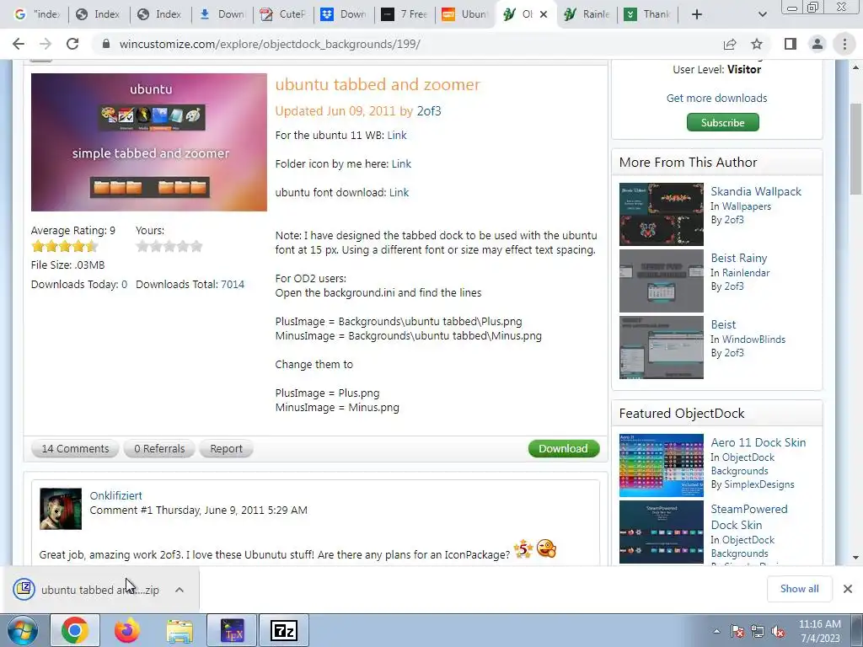Screen dimensions: 863x647
Task: Open the Folder icon Link
Action: pos(401,164)
